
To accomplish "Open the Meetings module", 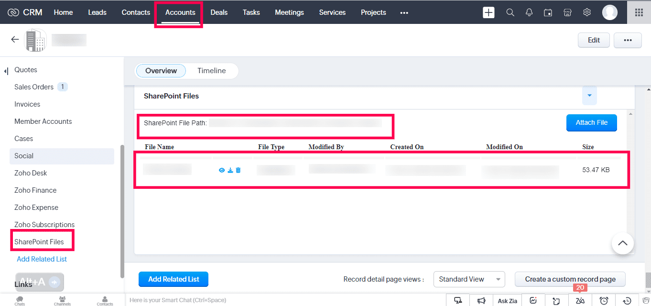I will [289, 12].
